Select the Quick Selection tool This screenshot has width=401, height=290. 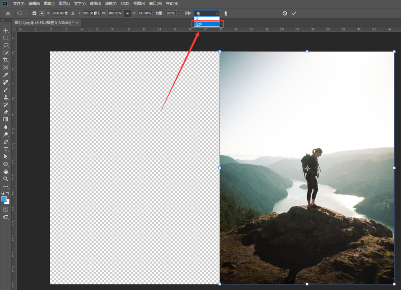(6, 53)
